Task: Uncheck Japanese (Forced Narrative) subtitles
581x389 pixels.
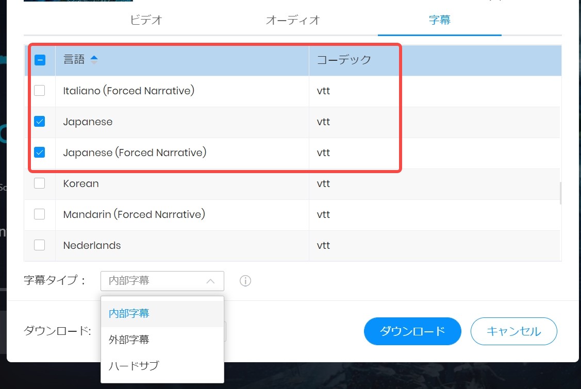Action: point(40,153)
